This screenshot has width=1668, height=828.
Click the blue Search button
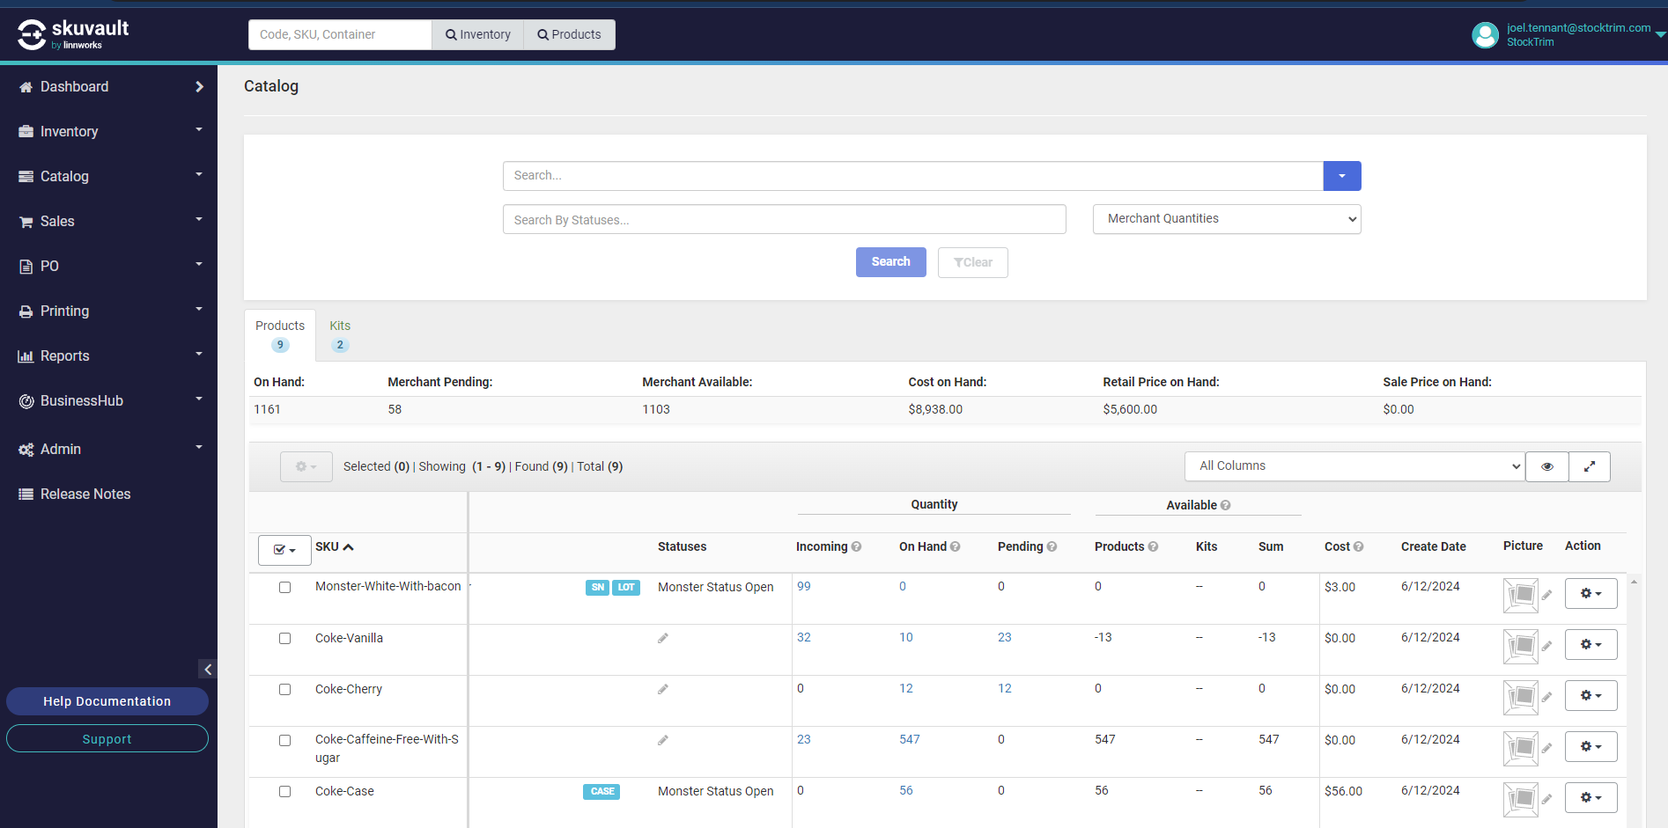(x=890, y=262)
